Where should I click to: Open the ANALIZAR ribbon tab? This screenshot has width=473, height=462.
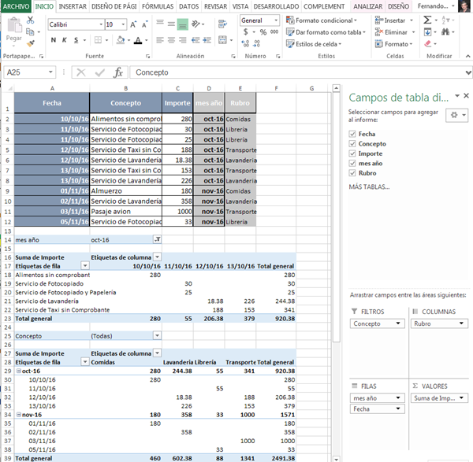367,6
